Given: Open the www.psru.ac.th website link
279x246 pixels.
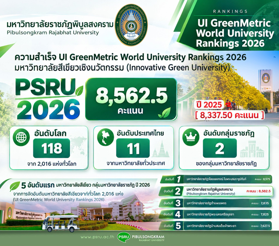Looking at the screenshot, I should coord(97,237).
